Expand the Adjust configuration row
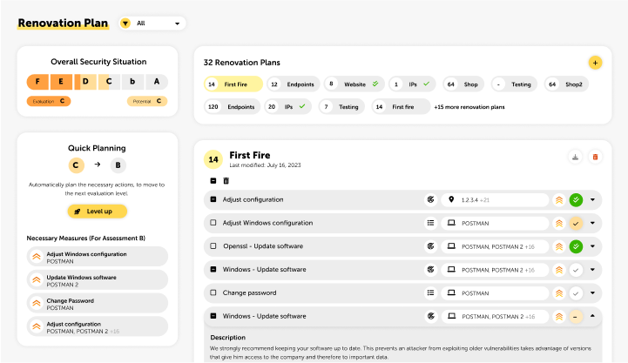This screenshot has width=628, height=363. pyautogui.click(x=592, y=199)
